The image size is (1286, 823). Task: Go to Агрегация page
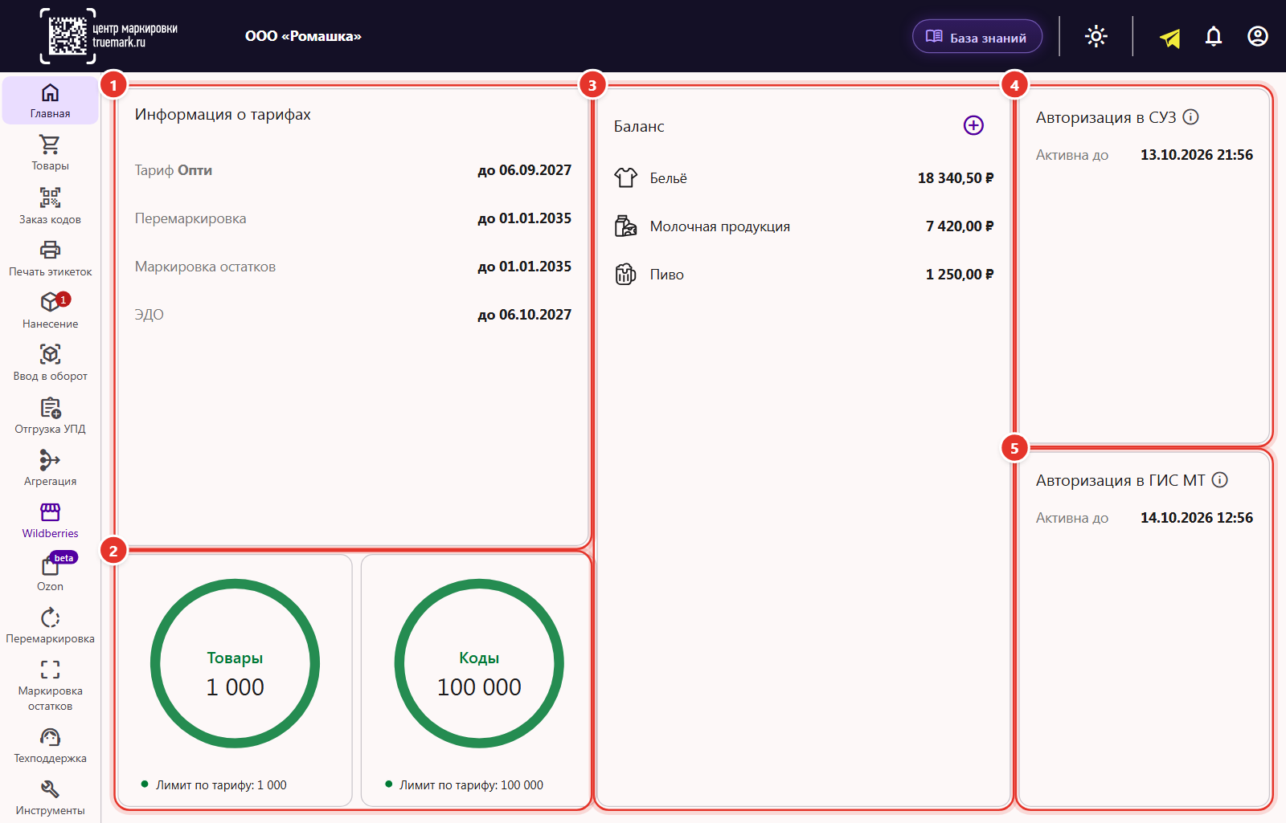pyautogui.click(x=50, y=468)
